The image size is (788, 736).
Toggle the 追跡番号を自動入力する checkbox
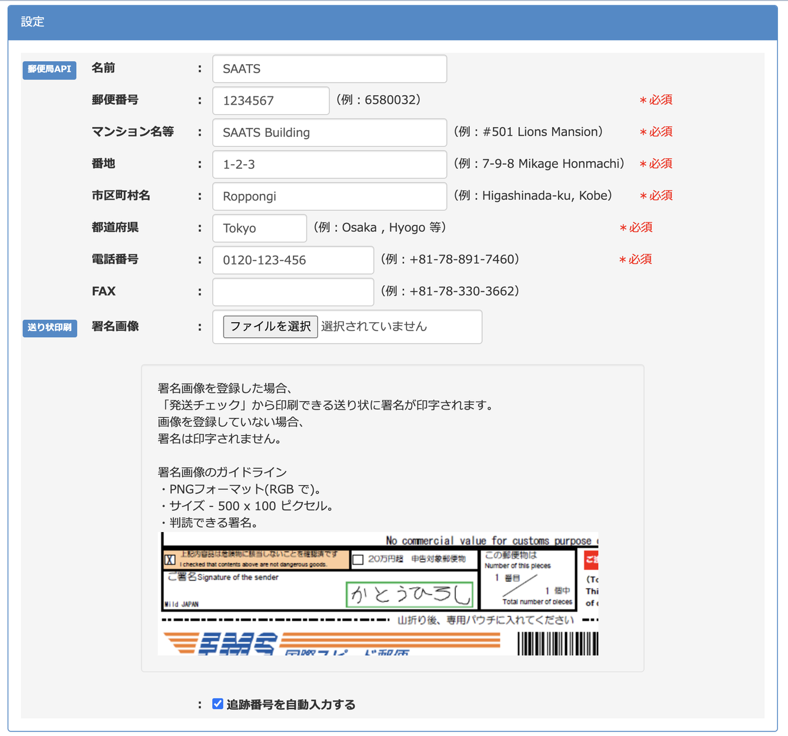218,704
